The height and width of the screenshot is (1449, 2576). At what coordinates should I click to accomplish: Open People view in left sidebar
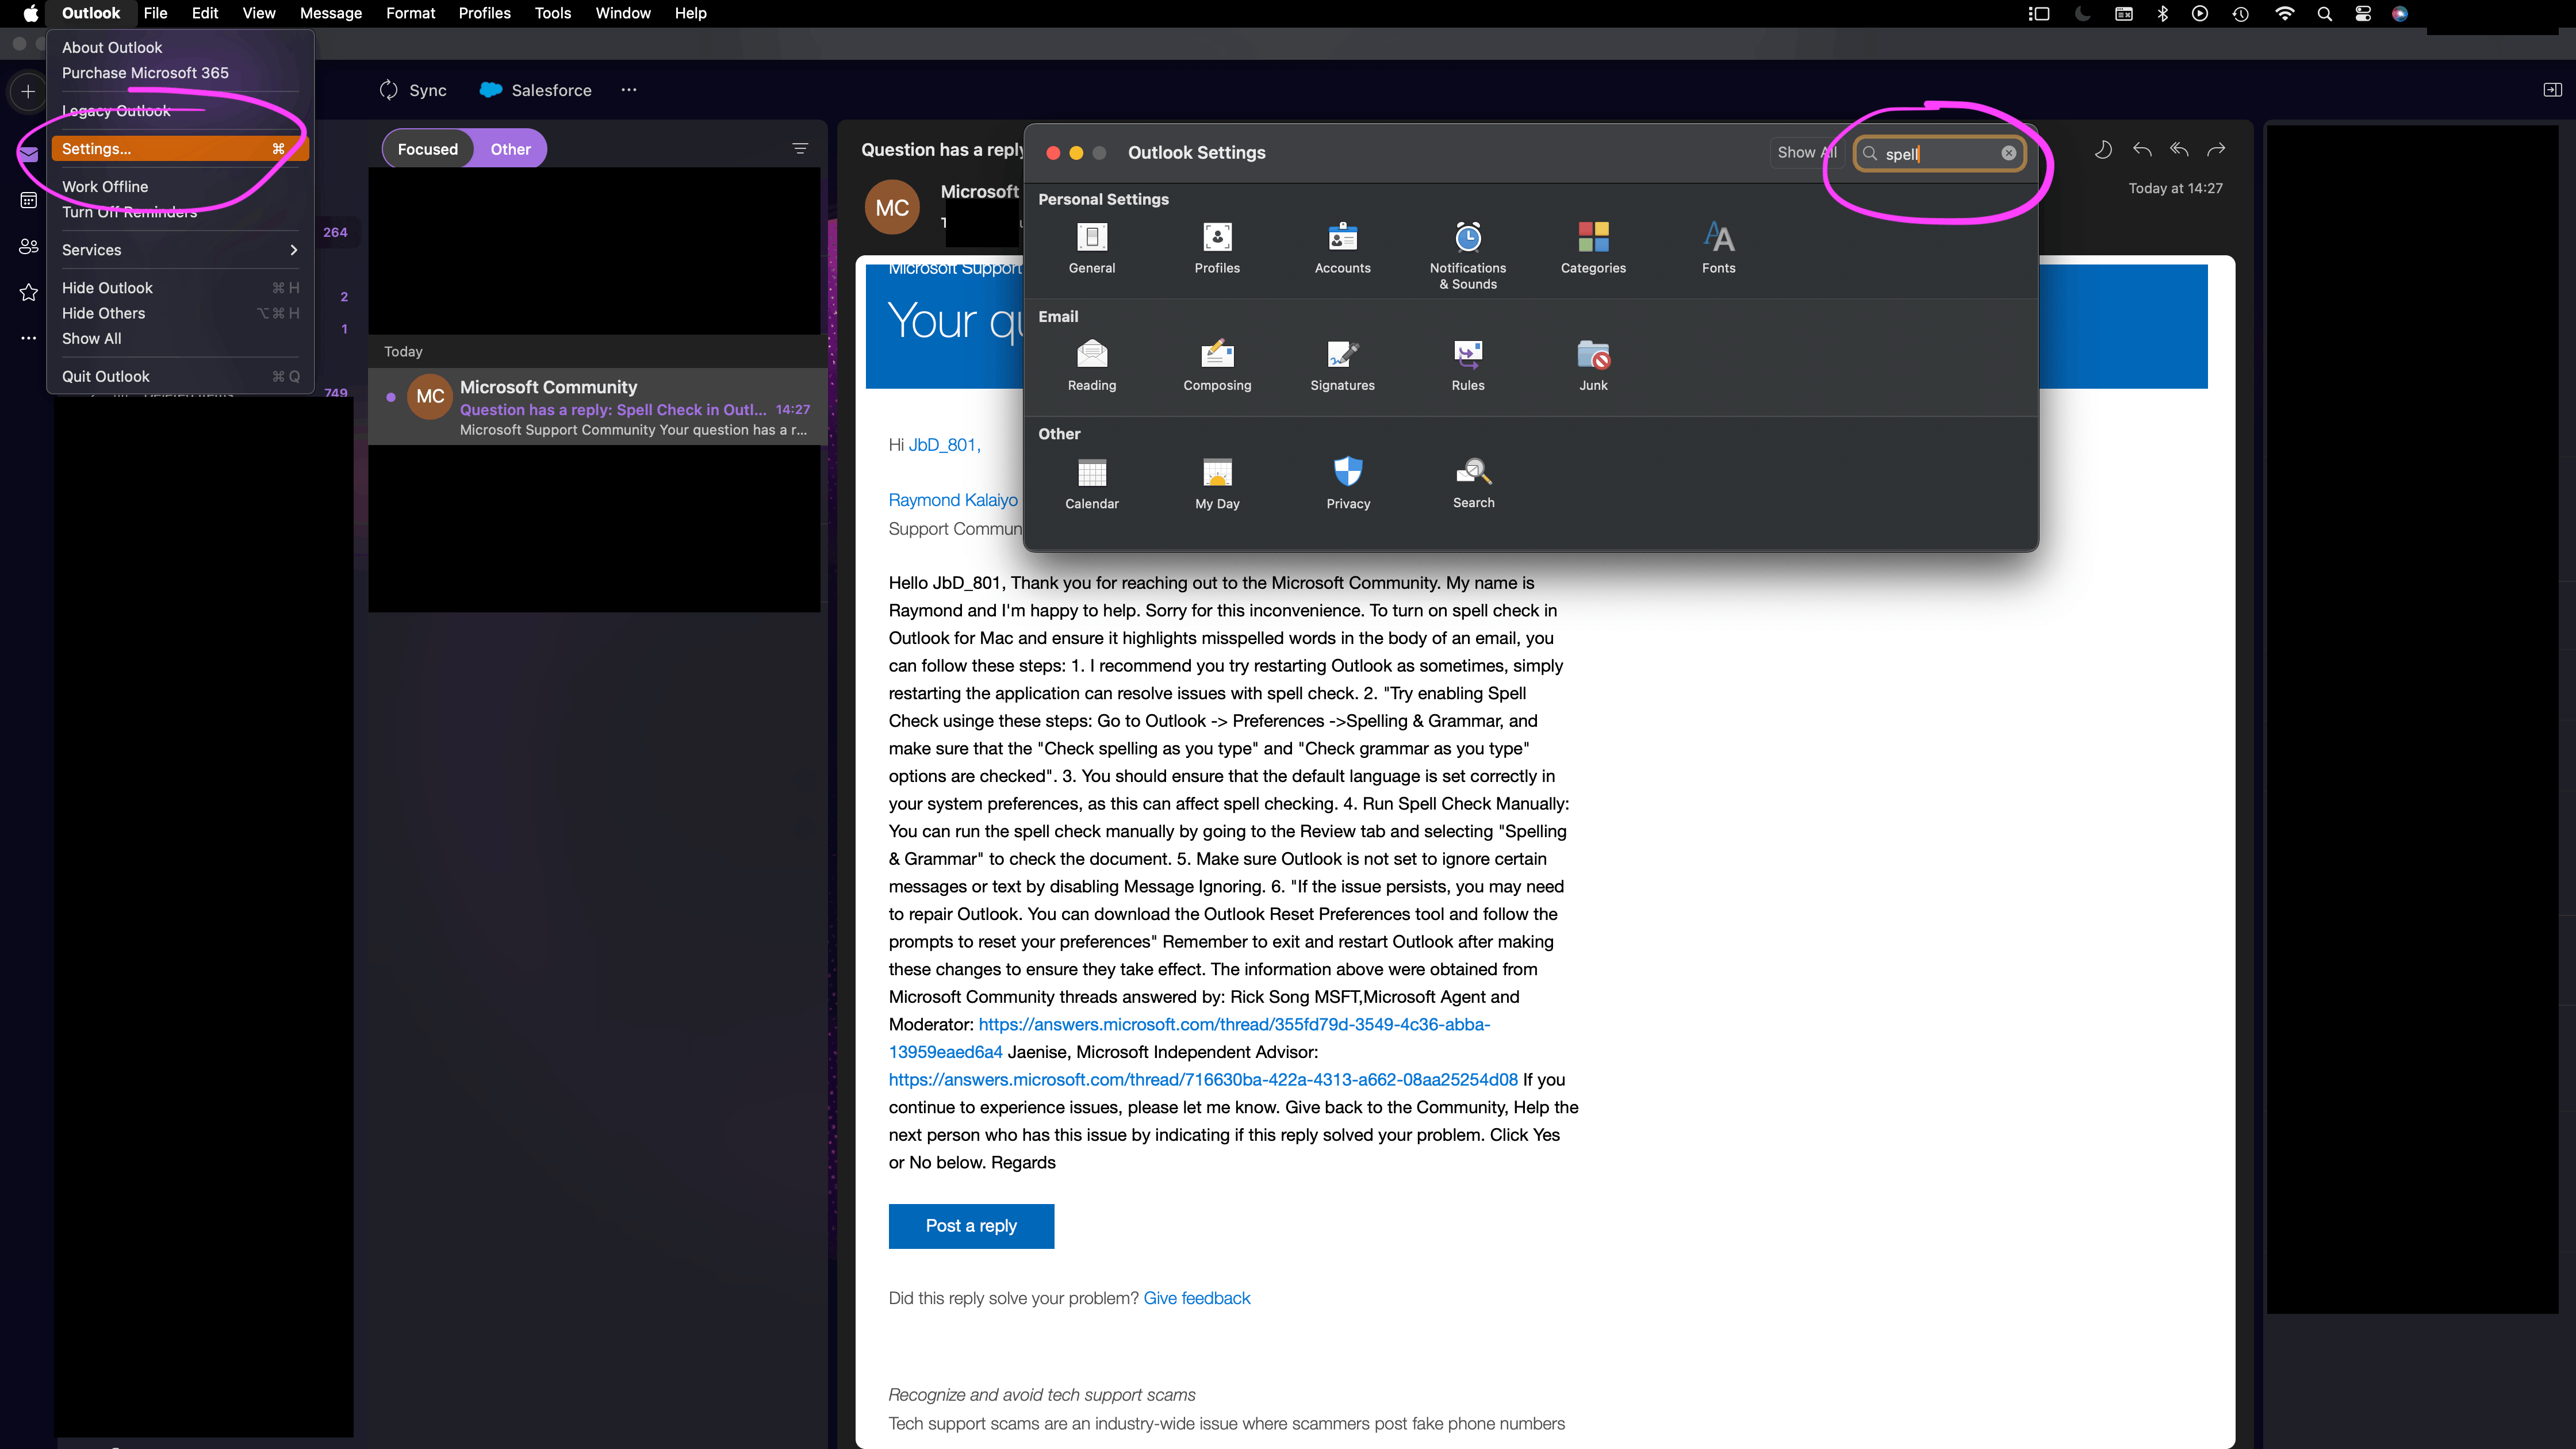click(28, 246)
